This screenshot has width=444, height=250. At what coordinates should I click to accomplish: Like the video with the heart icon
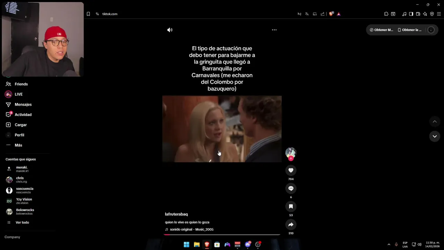coord(291,170)
